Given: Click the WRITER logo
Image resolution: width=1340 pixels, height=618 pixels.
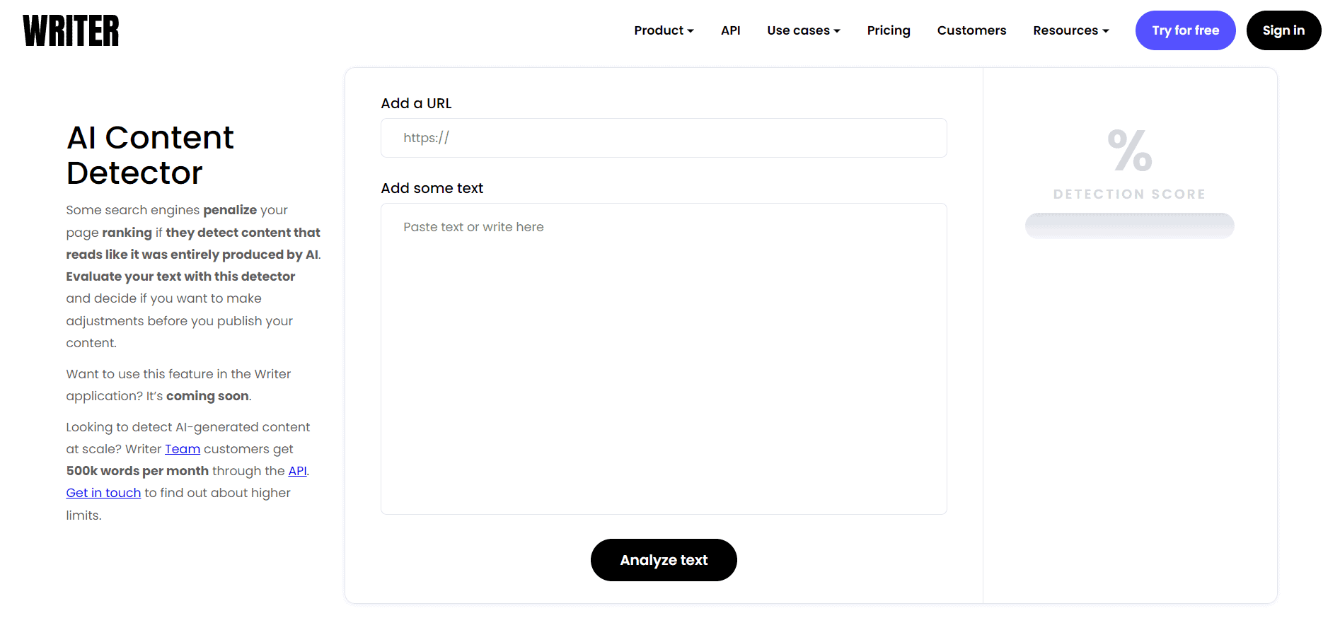Looking at the screenshot, I should coord(71,31).
